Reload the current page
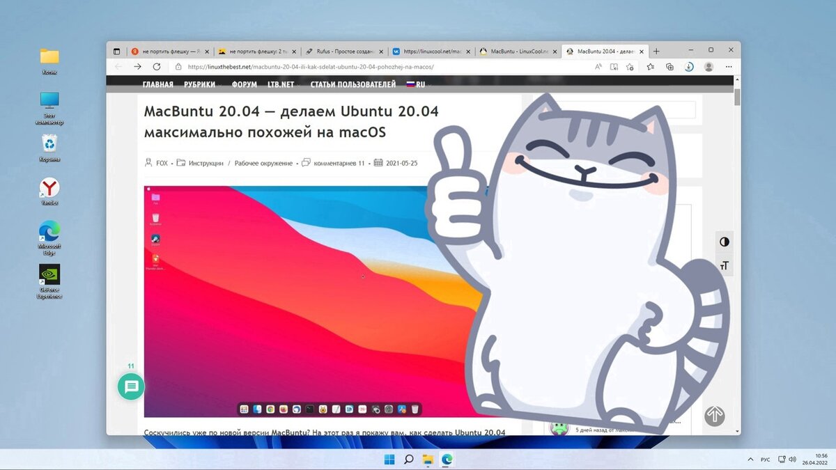 pos(157,67)
